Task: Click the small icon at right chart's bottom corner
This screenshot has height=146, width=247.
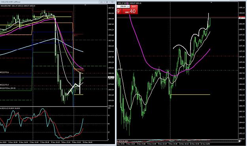Action: [x=239, y=141]
